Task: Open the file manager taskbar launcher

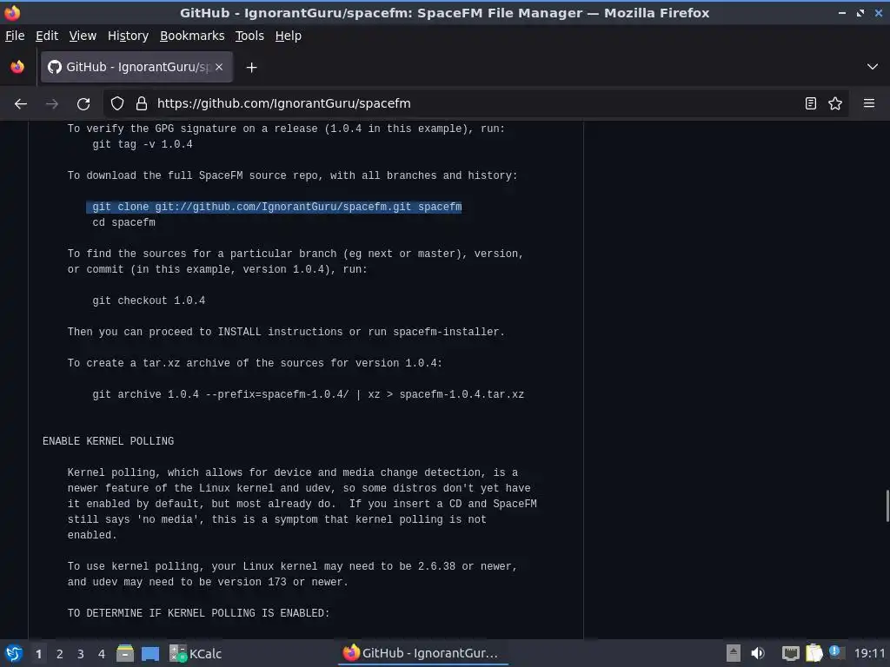Action: click(125, 653)
